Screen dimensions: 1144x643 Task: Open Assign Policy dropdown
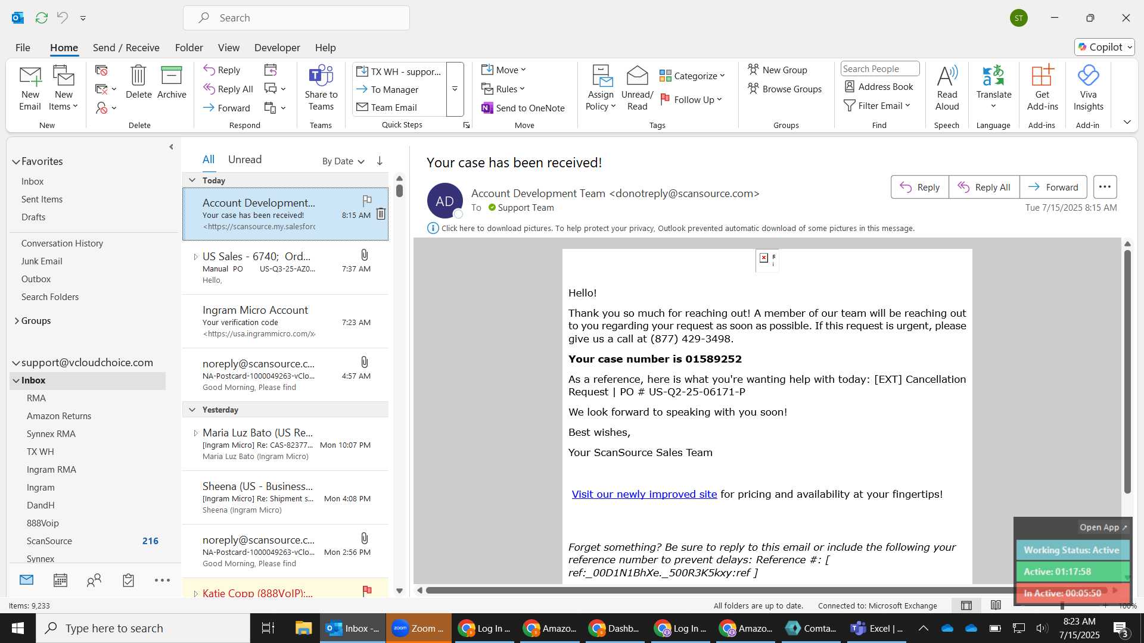601,88
